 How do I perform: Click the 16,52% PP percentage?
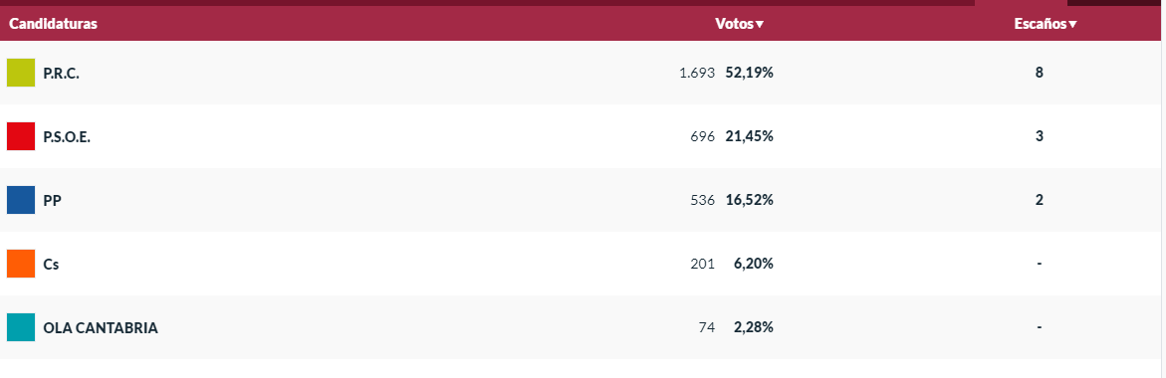click(x=750, y=201)
